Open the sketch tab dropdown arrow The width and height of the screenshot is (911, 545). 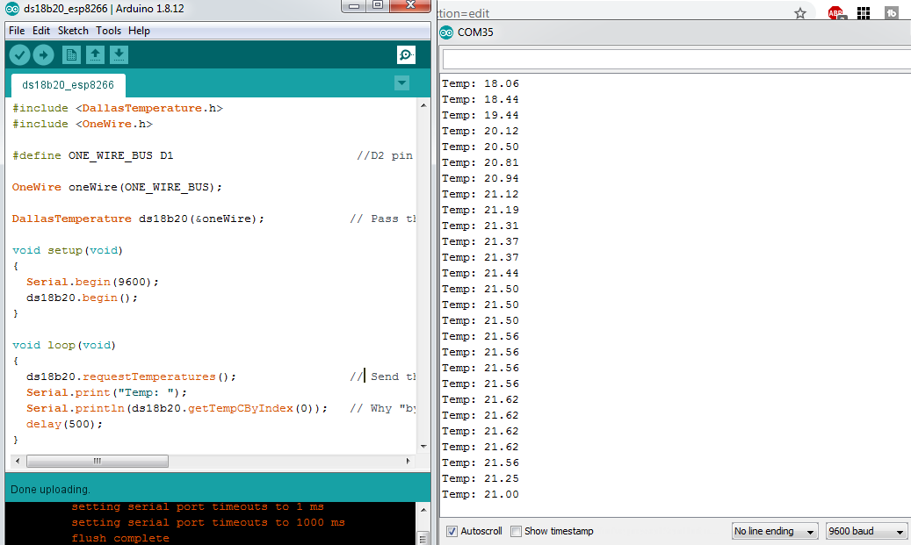(x=401, y=83)
